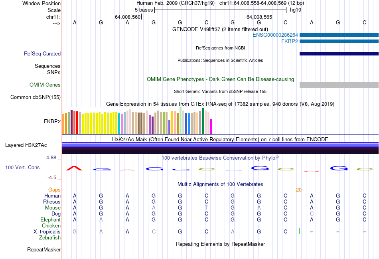
Task: Click the blue FKBP2 gene bar
Action: pyautogui.click(x=339, y=42)
